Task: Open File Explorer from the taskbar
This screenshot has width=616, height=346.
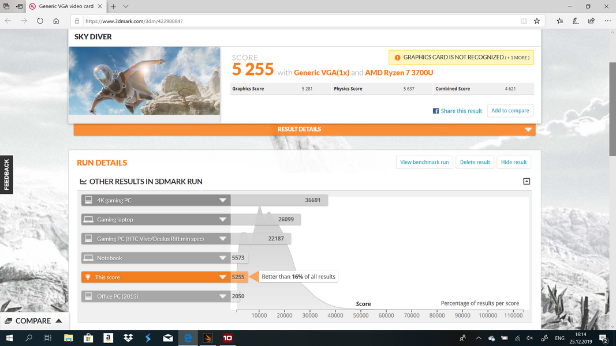Action: point(68,338)
